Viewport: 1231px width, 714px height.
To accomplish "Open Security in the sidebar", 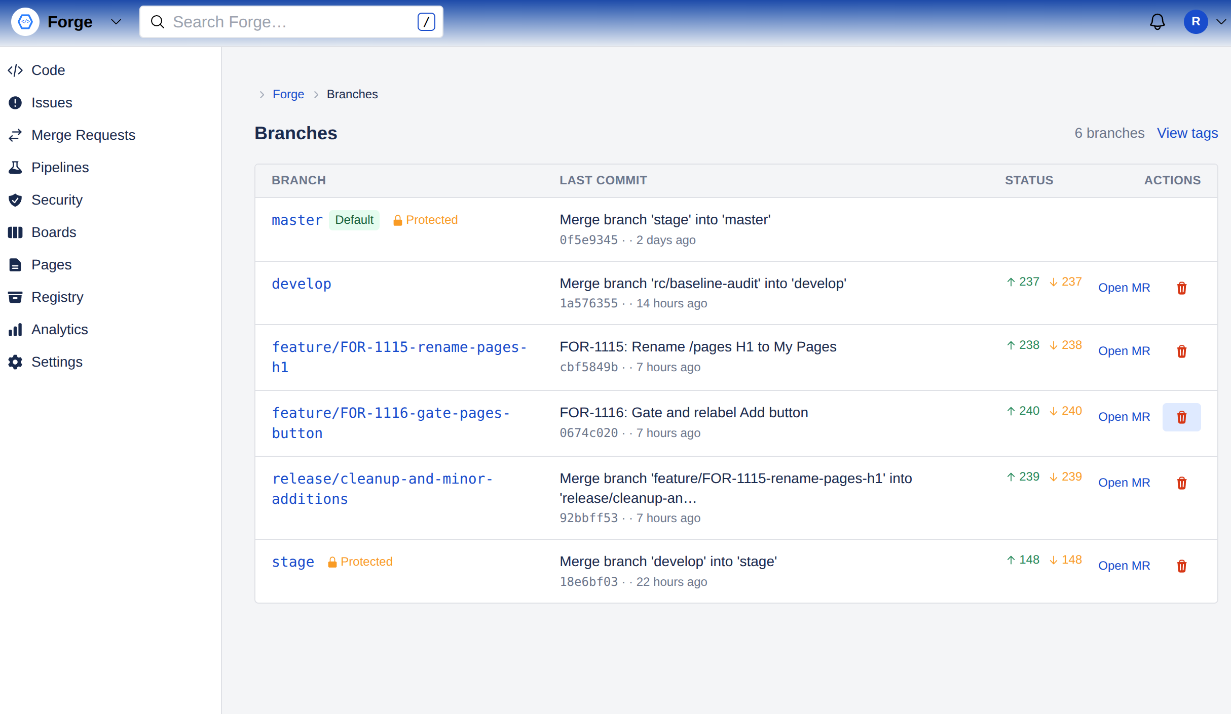I will 57,200.
